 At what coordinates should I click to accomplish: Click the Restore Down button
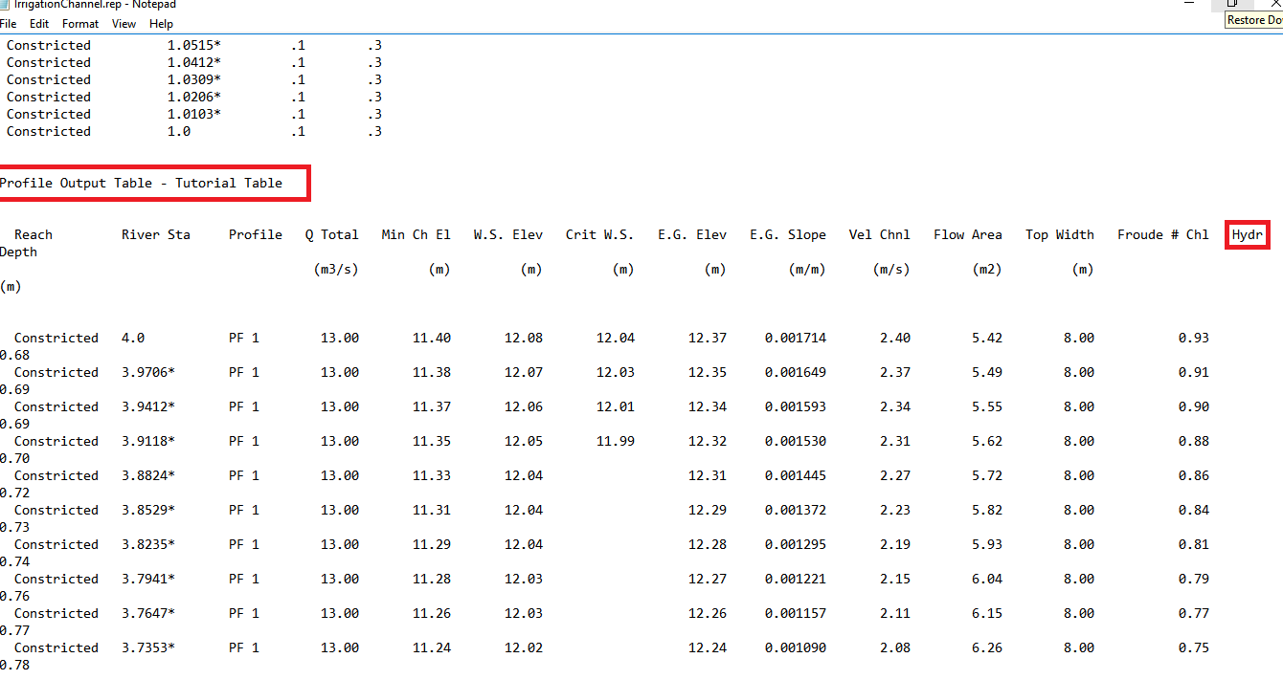1231,5
